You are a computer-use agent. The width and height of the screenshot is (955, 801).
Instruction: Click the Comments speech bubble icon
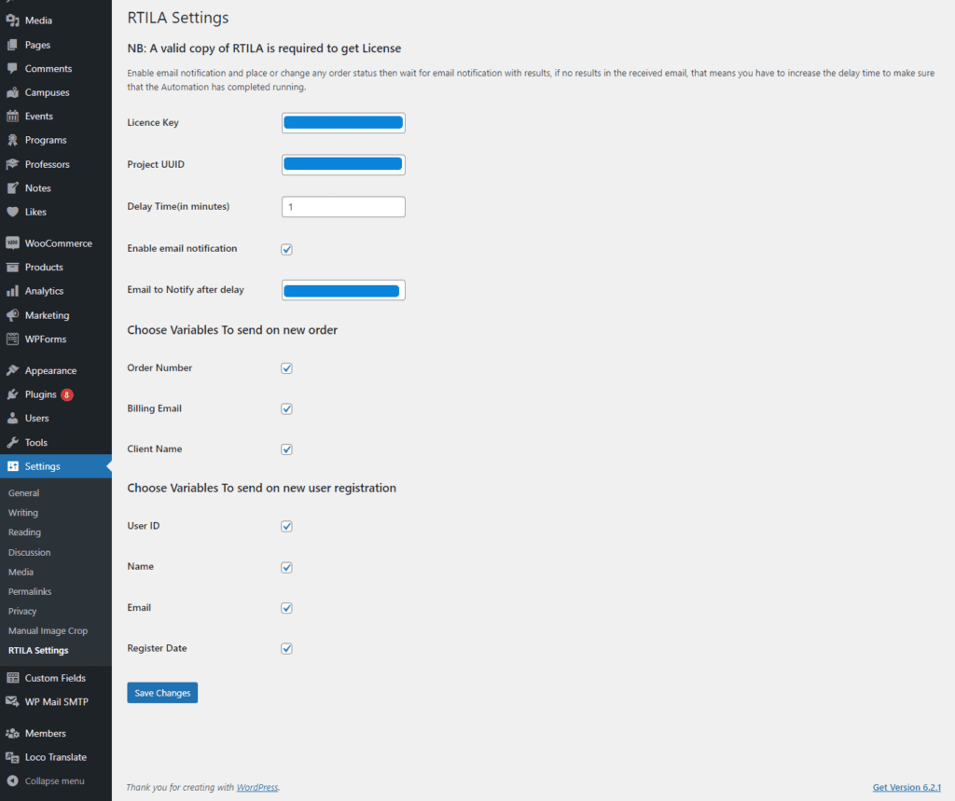point(12,68)
